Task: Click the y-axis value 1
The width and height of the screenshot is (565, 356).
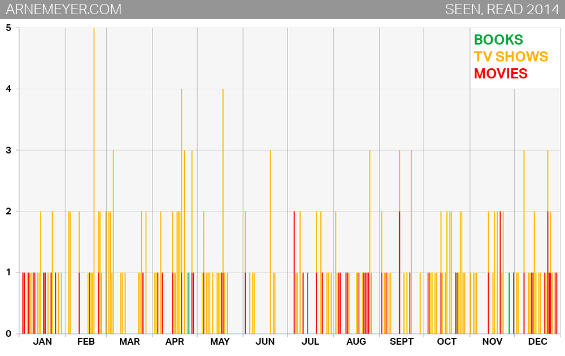Action: (8, 273)
